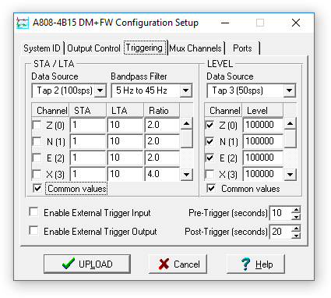This screenshot has height=298, width=331.
Task: Click the LEVEL table scrollbar thumb
Action: (x=290, y=139)
